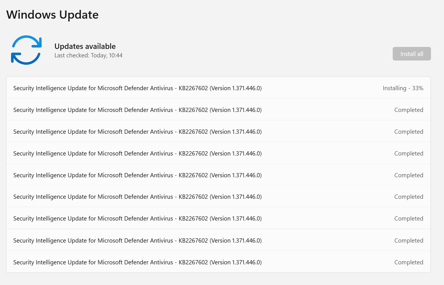Click the first Completed status label
The image size is (444, 285).
click(x=409, y=110)
